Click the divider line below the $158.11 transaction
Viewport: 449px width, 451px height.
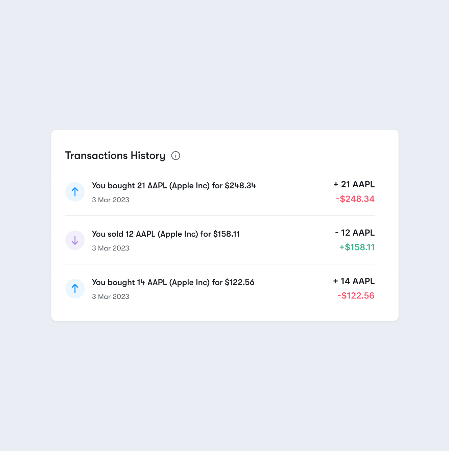click(220, 264)
